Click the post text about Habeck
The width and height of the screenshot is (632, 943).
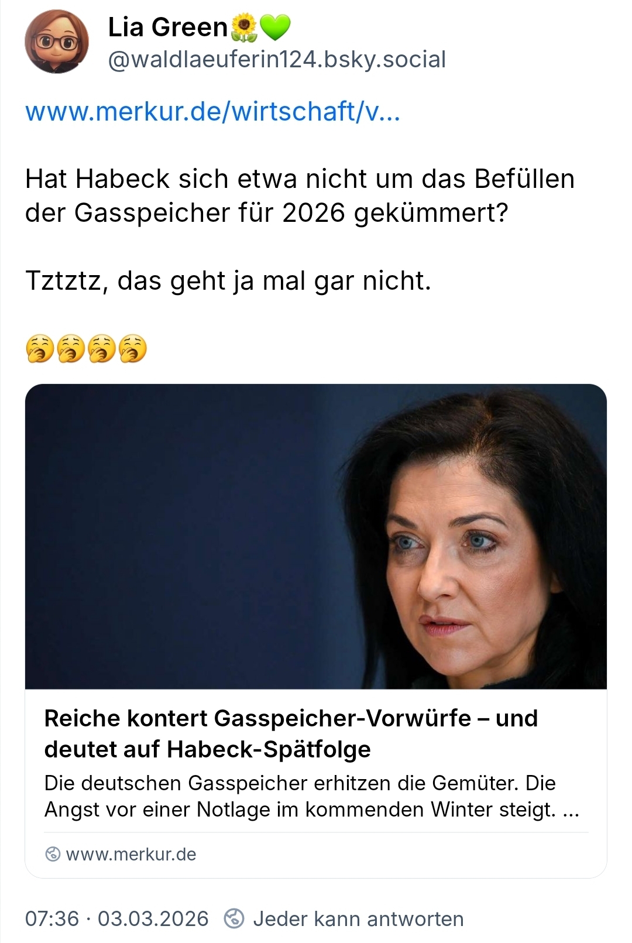point(300,196)
